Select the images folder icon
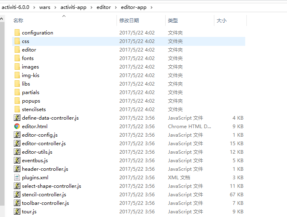287x217 pixels. click(x=17, y=67)
